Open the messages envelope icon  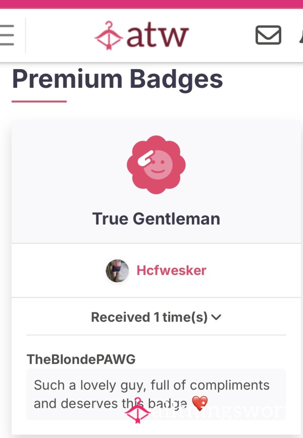[x=268, y=35]
